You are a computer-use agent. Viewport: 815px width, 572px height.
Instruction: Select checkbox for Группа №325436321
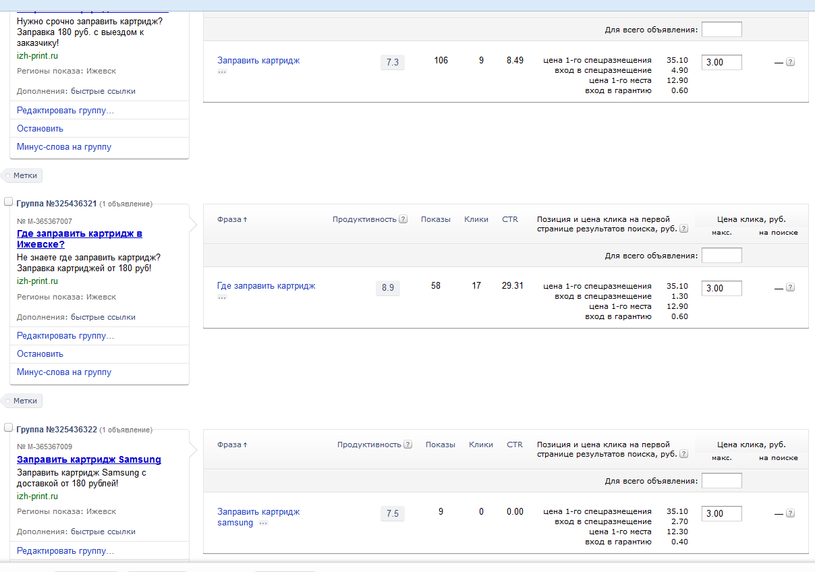pos(9,202)
